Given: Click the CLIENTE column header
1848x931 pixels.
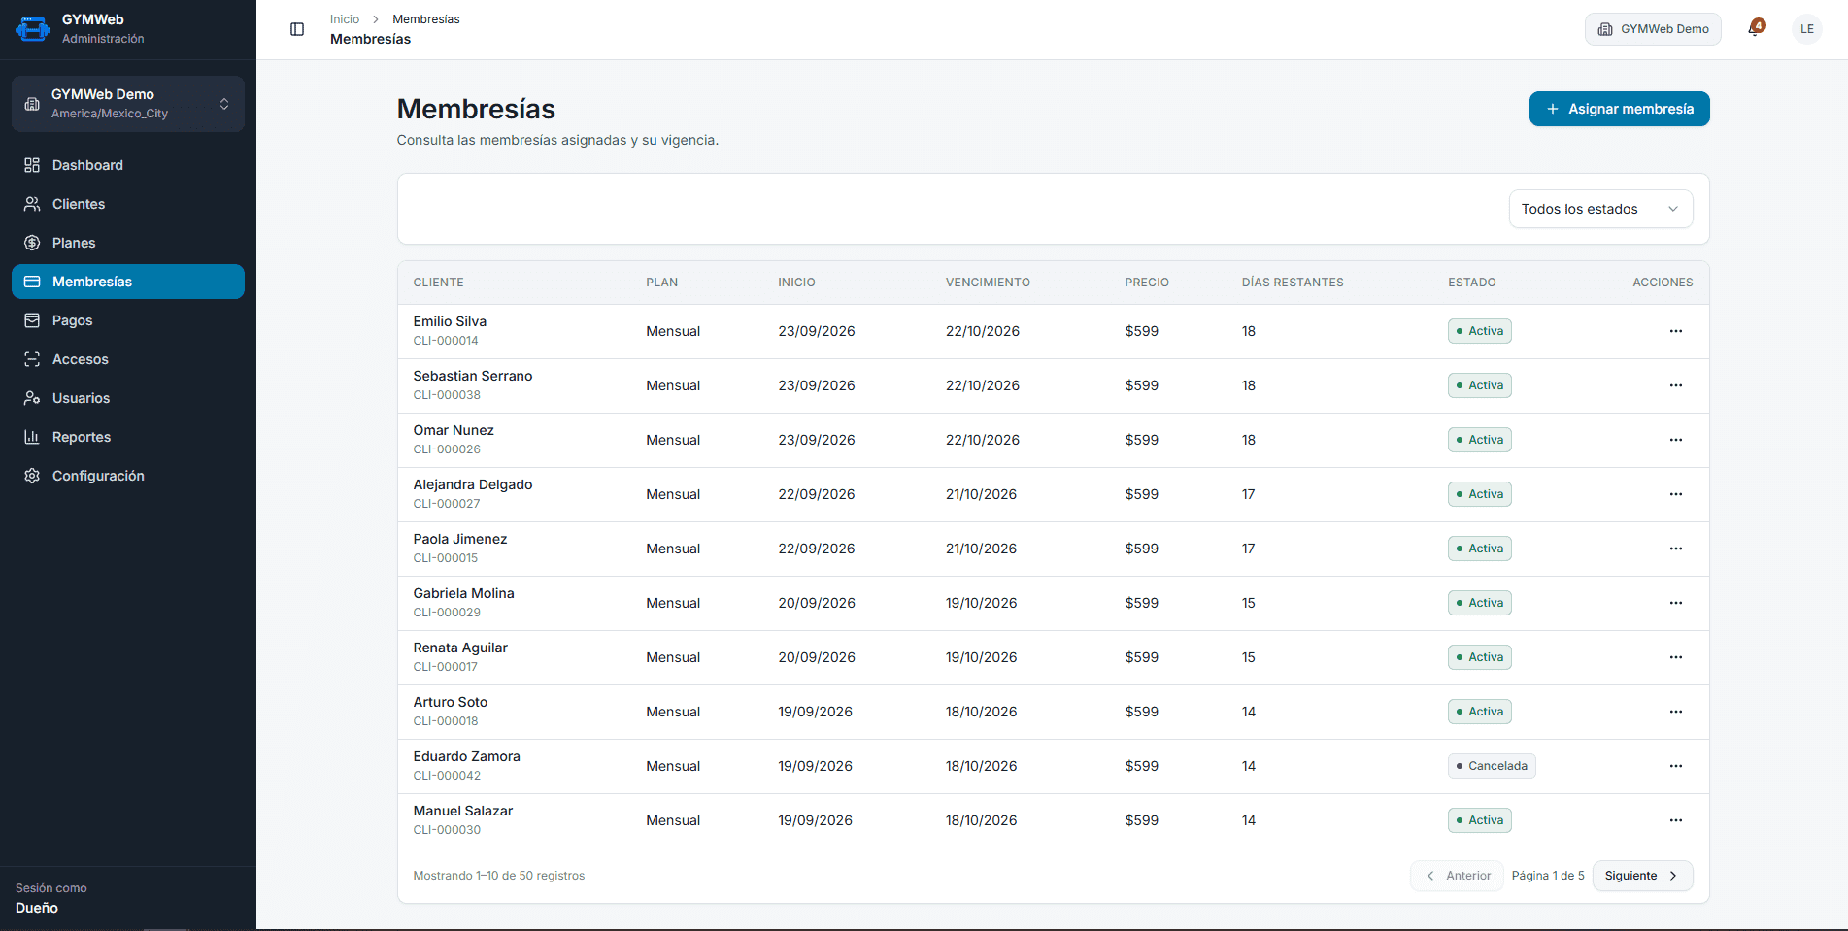Looking at the screenshot, I should [x=439, y=283].
